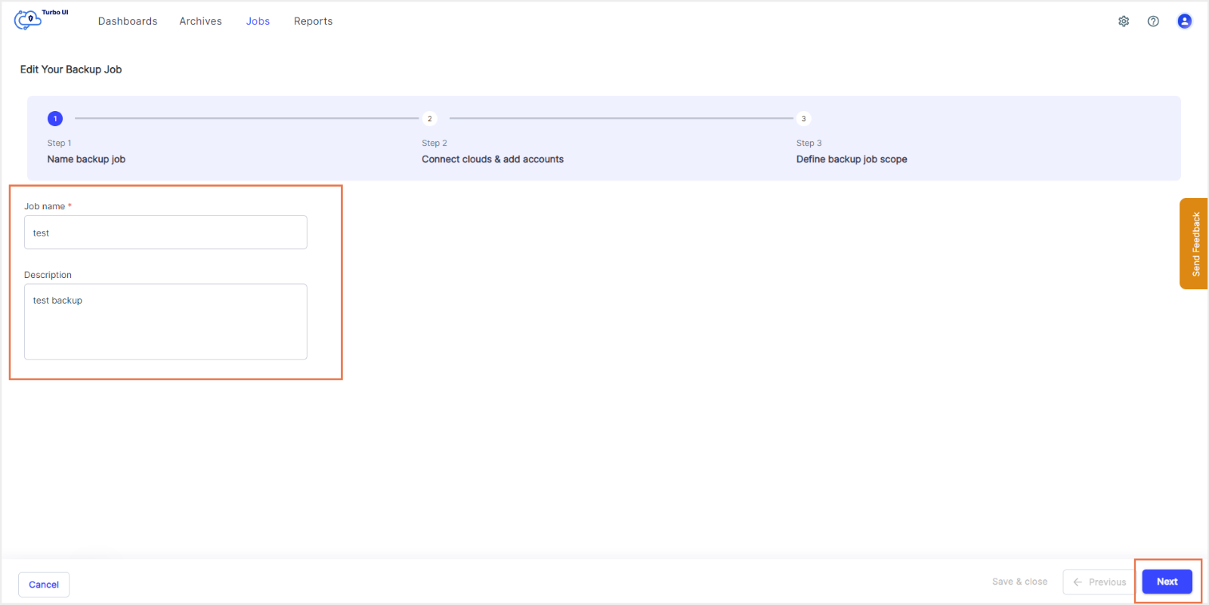The width and height of the screenshot is (1209, 605).
Task: Go to Dashboards menu
Action: [128, 21]
